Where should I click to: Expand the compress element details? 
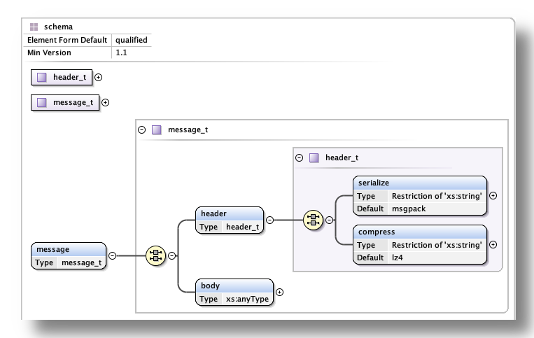[x=493, y=245]
